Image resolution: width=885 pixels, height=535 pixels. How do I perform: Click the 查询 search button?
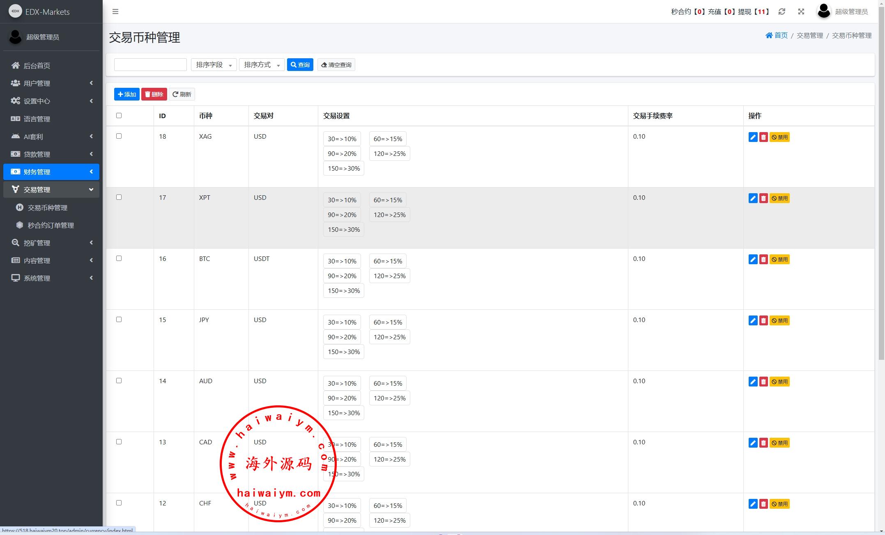tap(300, 65)
